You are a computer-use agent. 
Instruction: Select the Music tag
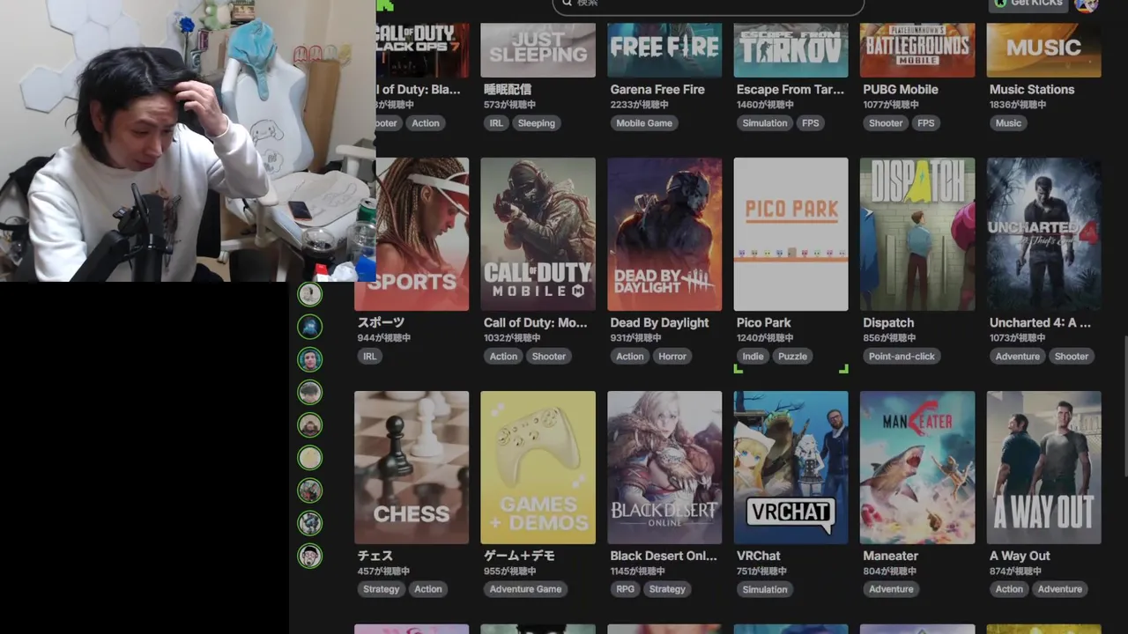(1008, 123)
